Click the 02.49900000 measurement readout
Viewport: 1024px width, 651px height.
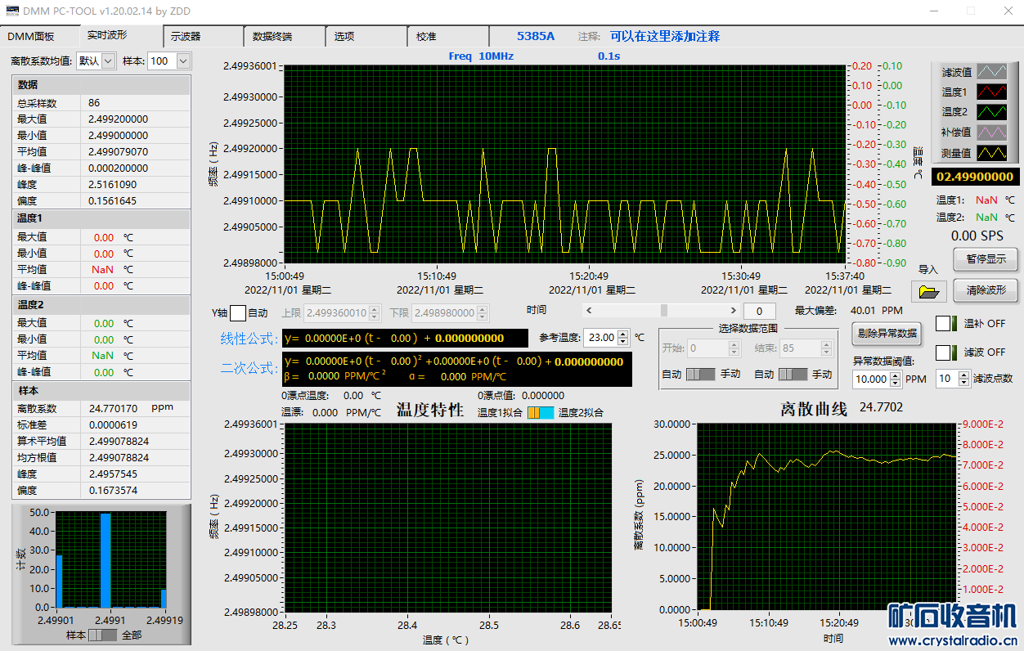point(974,177)
